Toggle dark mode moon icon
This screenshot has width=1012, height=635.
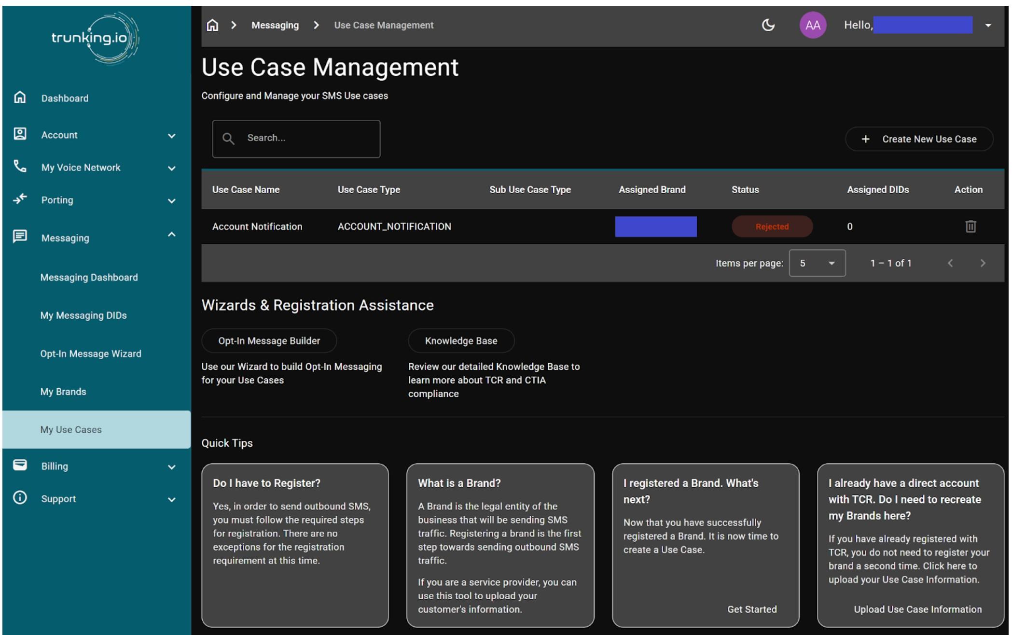click(768, 25)
